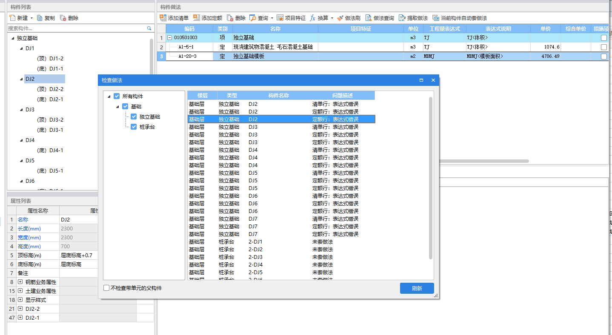The width and height of the screenshot is (612, 335).
Task: Open the 换算 dropdown arrow
Action: coord(332,18)
